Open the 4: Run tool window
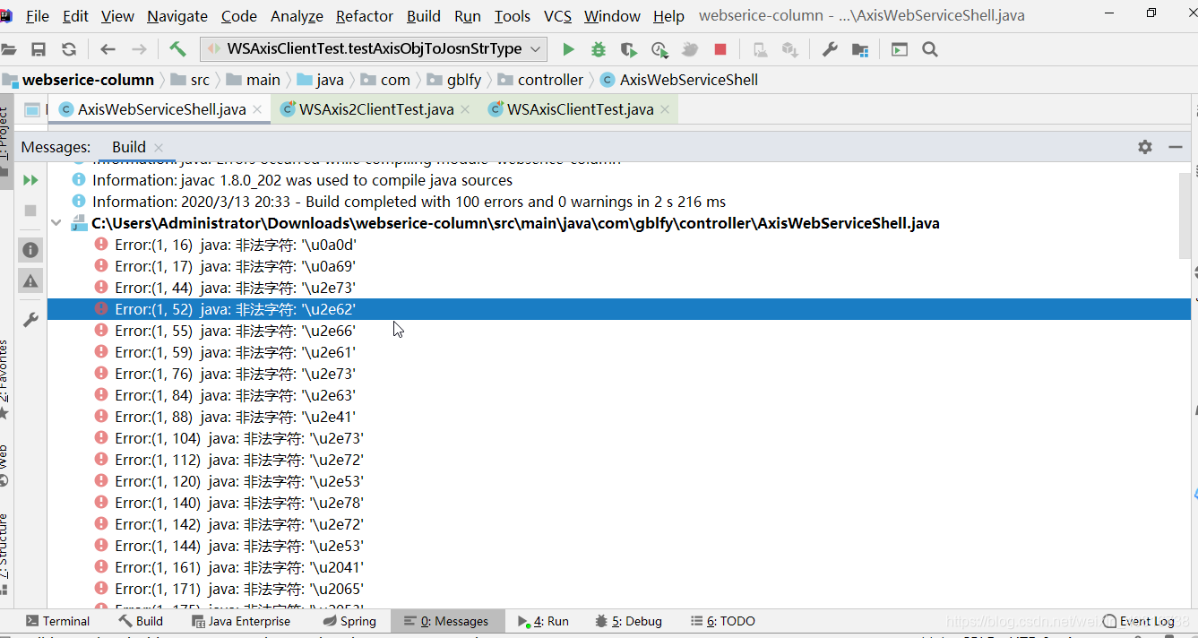 pos(543,621)
